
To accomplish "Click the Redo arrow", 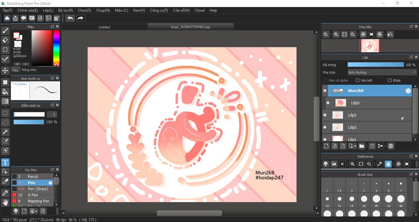I will click(x=80, y=18).
